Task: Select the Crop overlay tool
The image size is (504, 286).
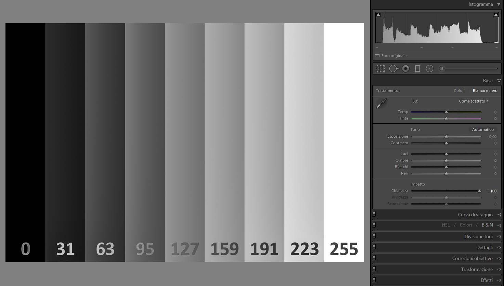Action: pos(380,69)
